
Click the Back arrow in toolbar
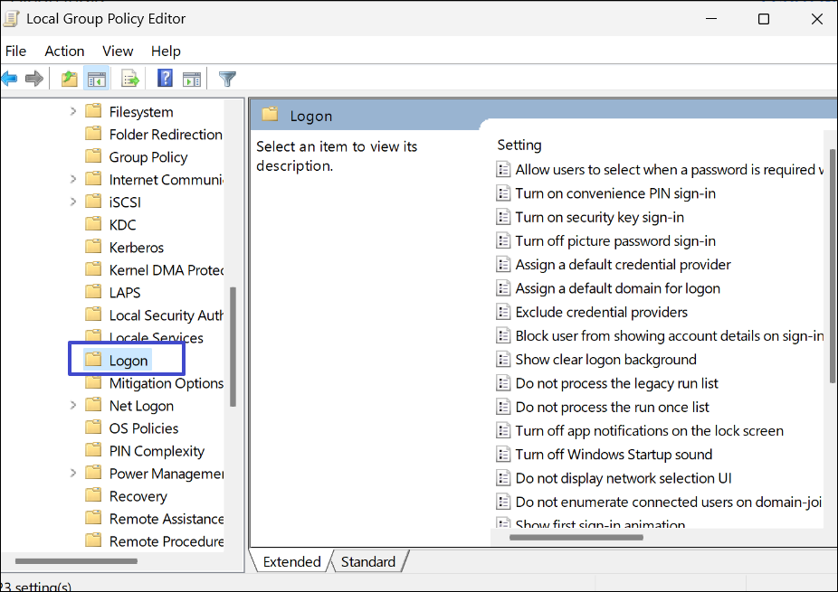tap(9, 80)
